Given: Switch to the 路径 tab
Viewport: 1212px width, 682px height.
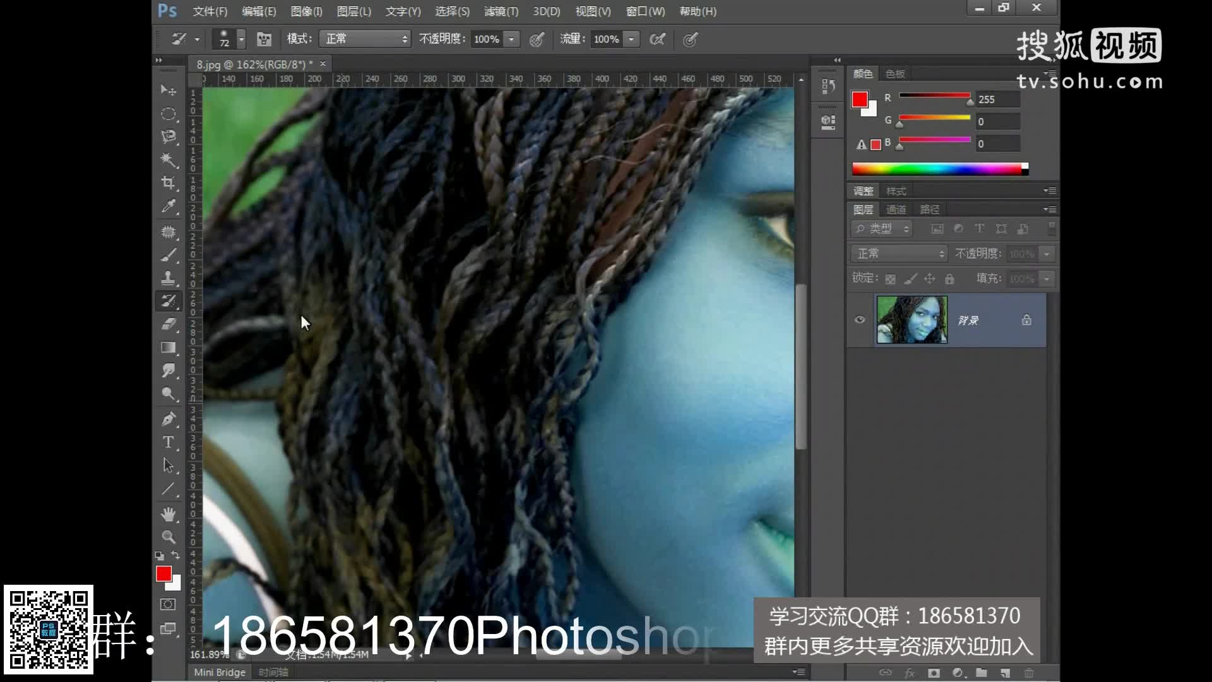Looking at the screenshot, I should (929, 209).
